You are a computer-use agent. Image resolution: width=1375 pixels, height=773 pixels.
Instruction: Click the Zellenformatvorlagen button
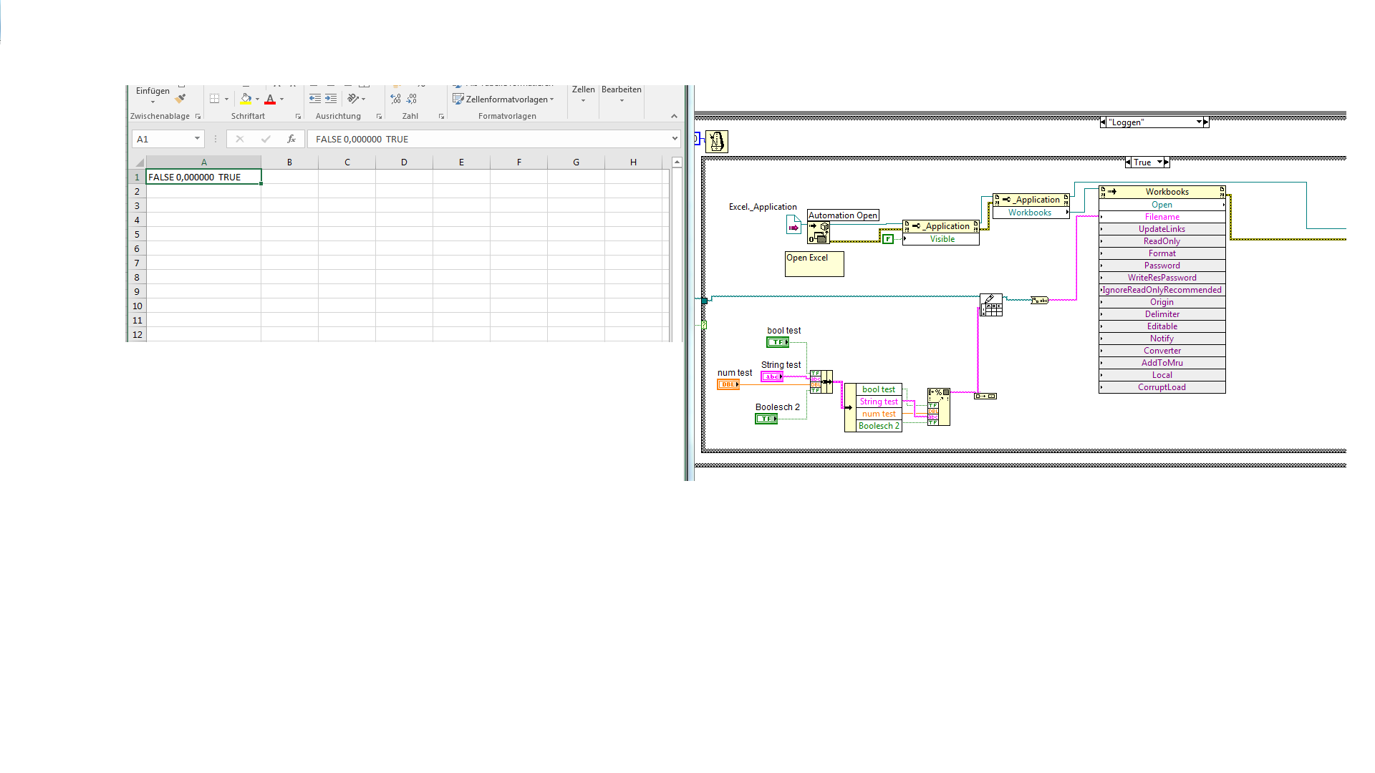point(503,99)
